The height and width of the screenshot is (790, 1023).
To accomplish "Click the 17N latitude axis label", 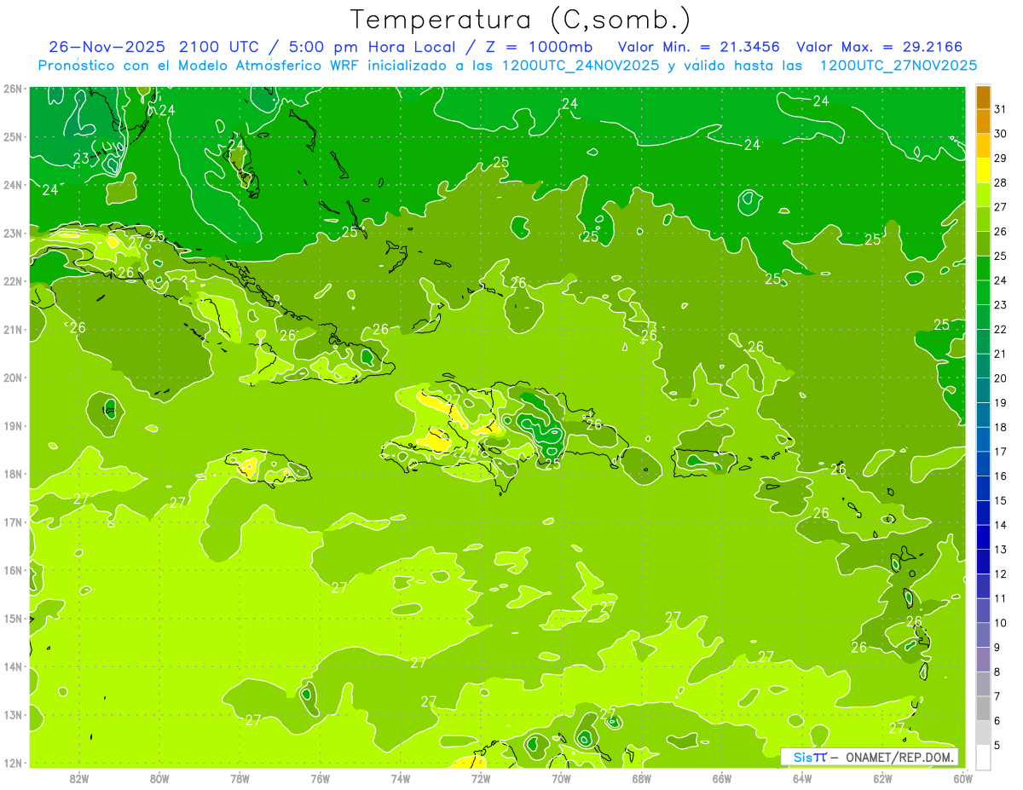I will (12, 522).
